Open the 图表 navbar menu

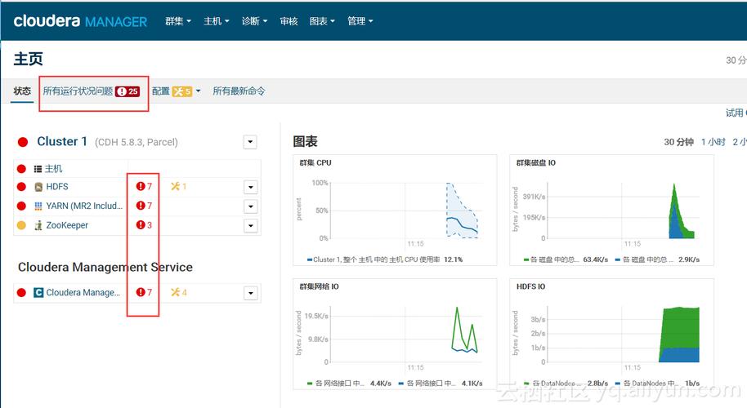click(x=322, y=21)
